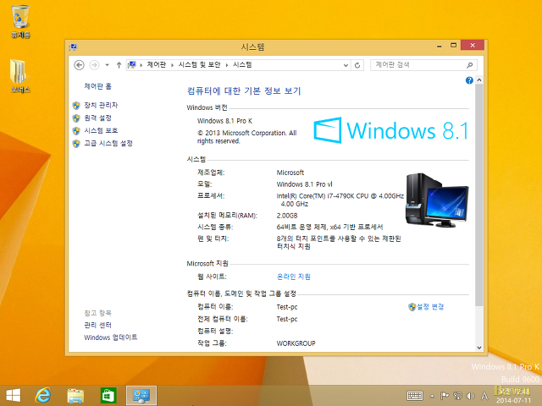Open 시스템 보호 link
This screenshot has width=542, height=406.
point(101,130)
